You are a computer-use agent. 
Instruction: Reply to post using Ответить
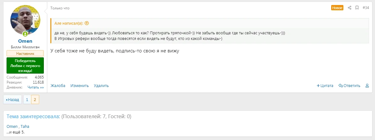(x=349, y=86)
